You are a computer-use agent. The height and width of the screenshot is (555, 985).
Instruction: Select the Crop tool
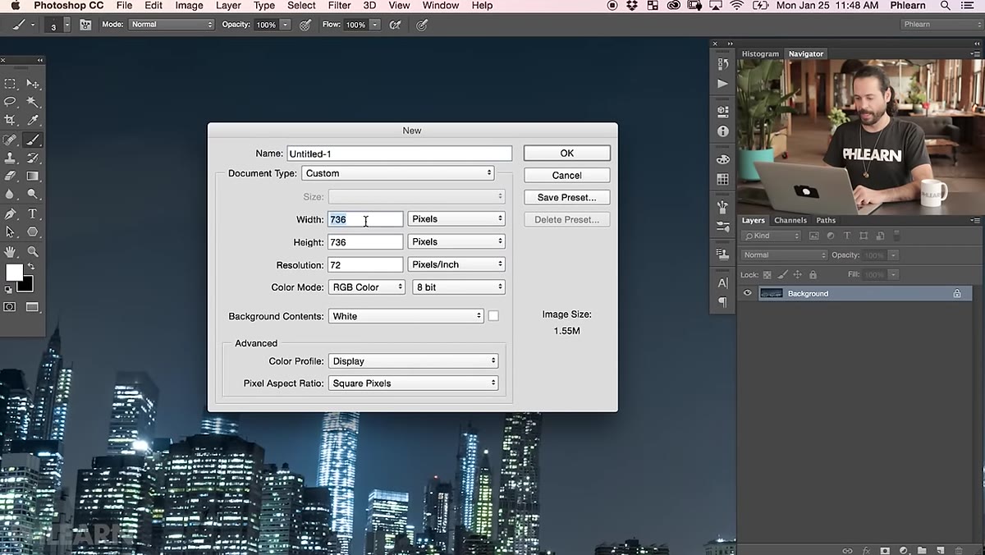[11, 121]
